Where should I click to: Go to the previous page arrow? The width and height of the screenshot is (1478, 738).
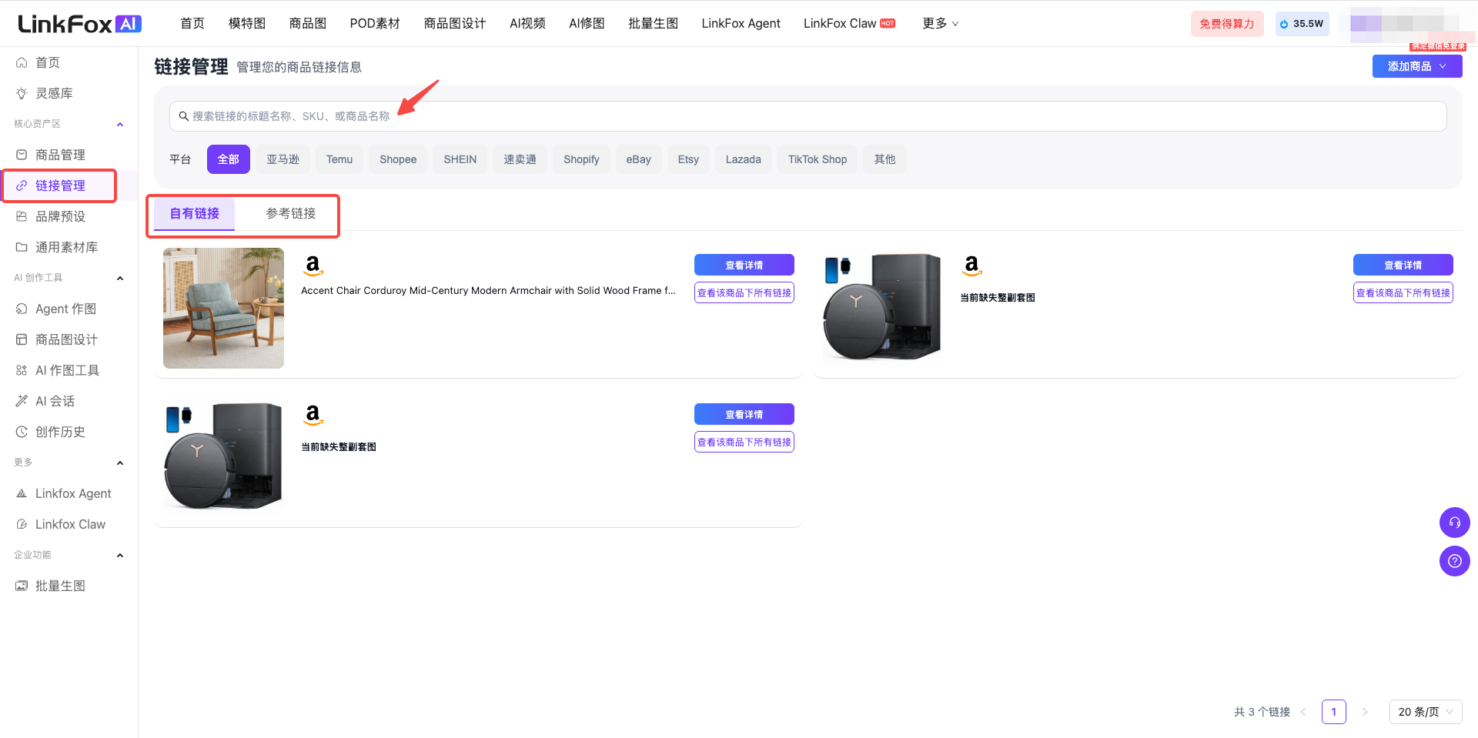click(1303, 712)
